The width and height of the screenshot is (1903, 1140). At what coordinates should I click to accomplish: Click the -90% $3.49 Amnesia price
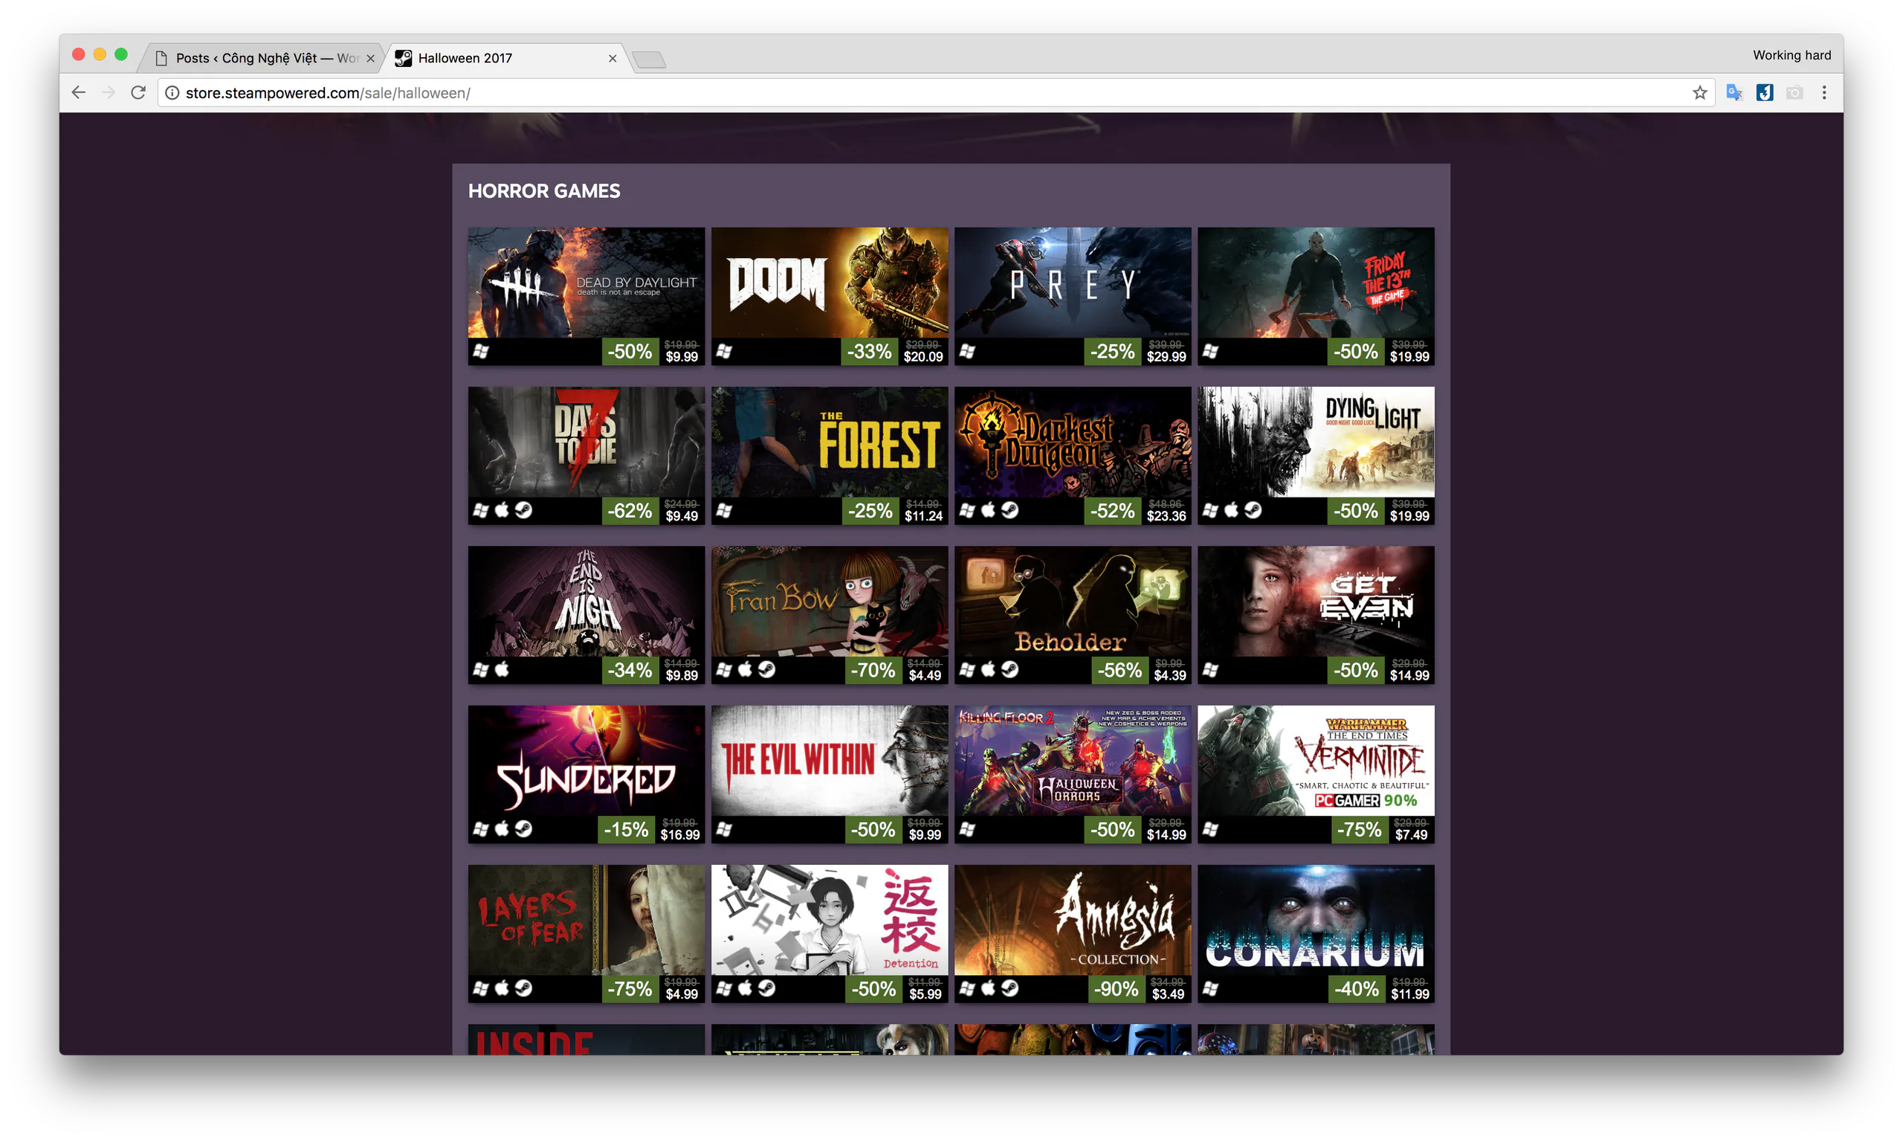(1140, 988)
